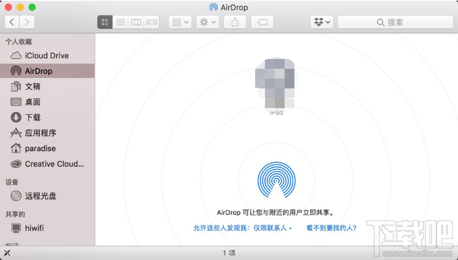Click the hiwifi monitor icon

(x=16, y=228)
